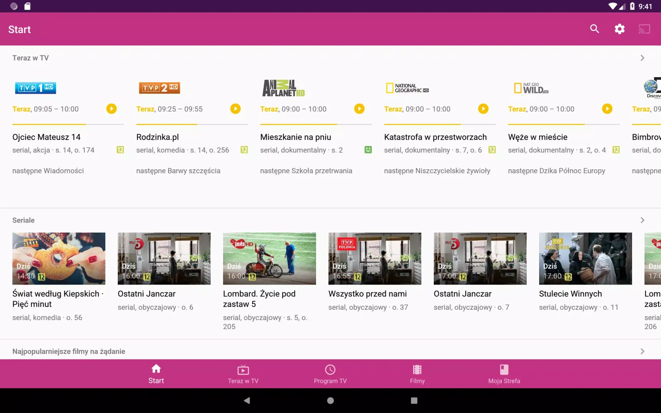Open Lombard. Życie pod zastaw thumbnail

tap(269, 259)
